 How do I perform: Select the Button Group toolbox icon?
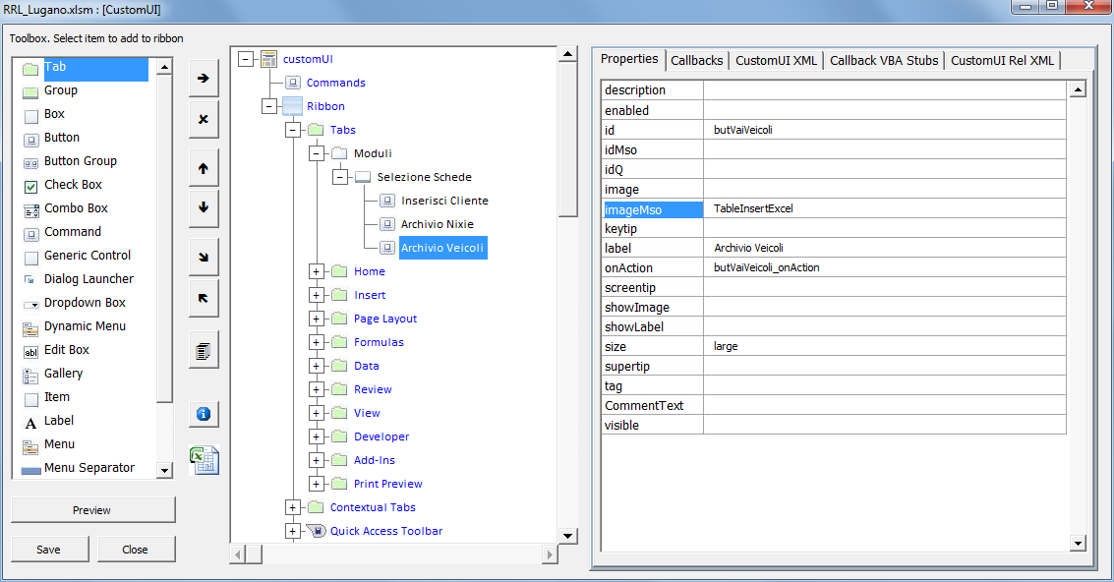pos(30,163)
